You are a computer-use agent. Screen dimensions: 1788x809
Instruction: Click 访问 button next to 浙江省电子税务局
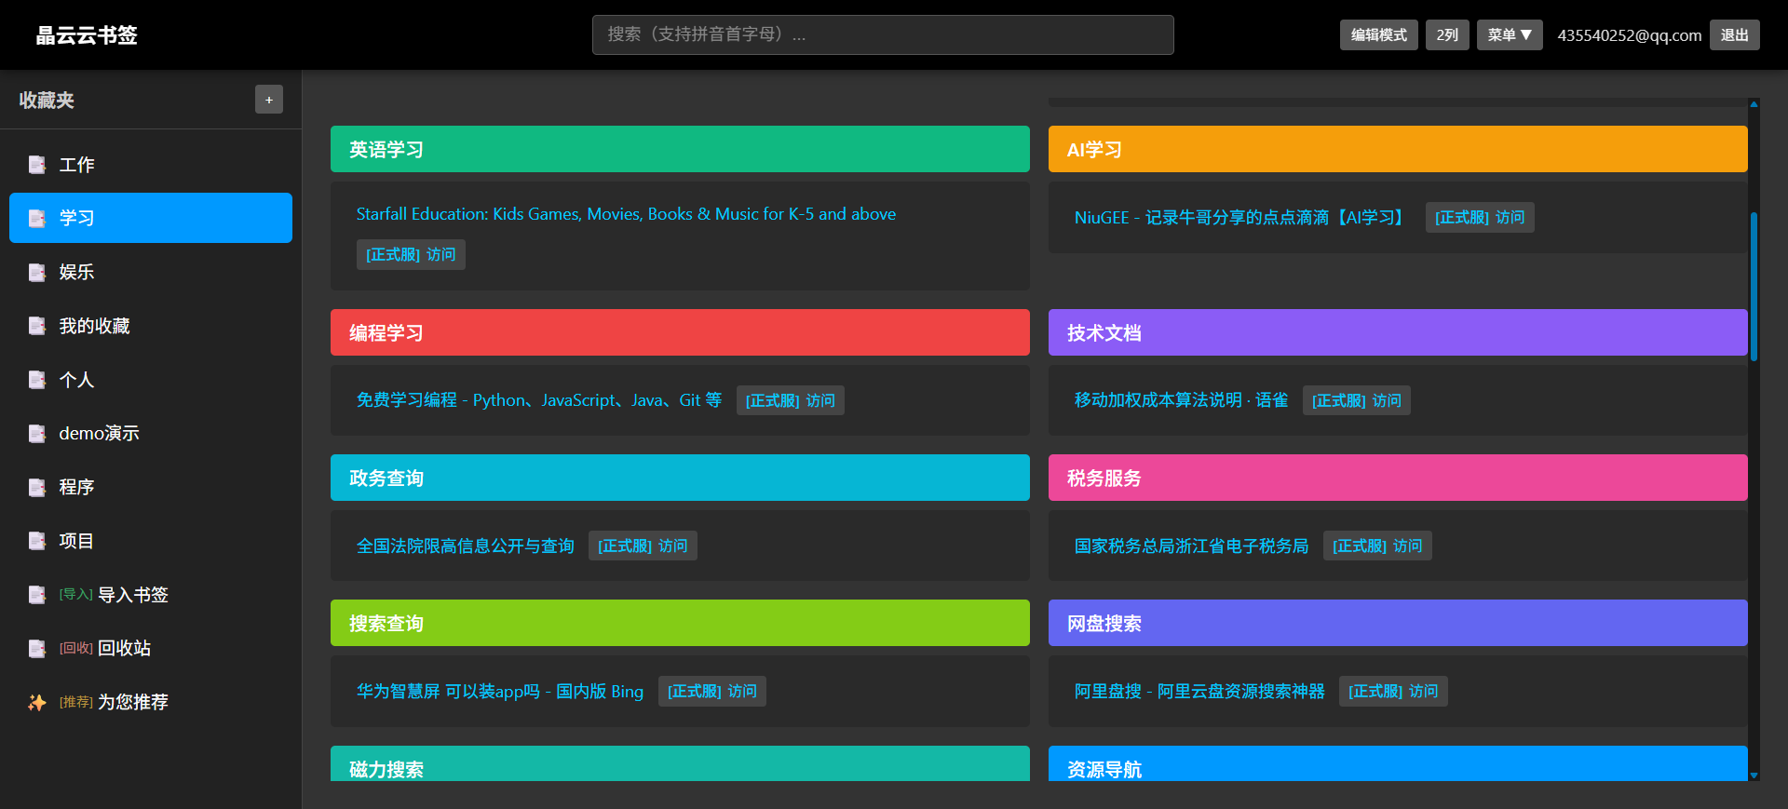[1377, 546]
